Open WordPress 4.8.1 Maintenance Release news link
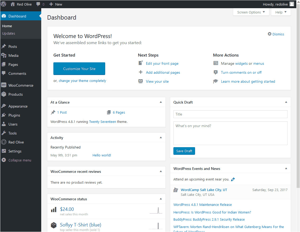300x232 pixels. [x=202, y=205]
